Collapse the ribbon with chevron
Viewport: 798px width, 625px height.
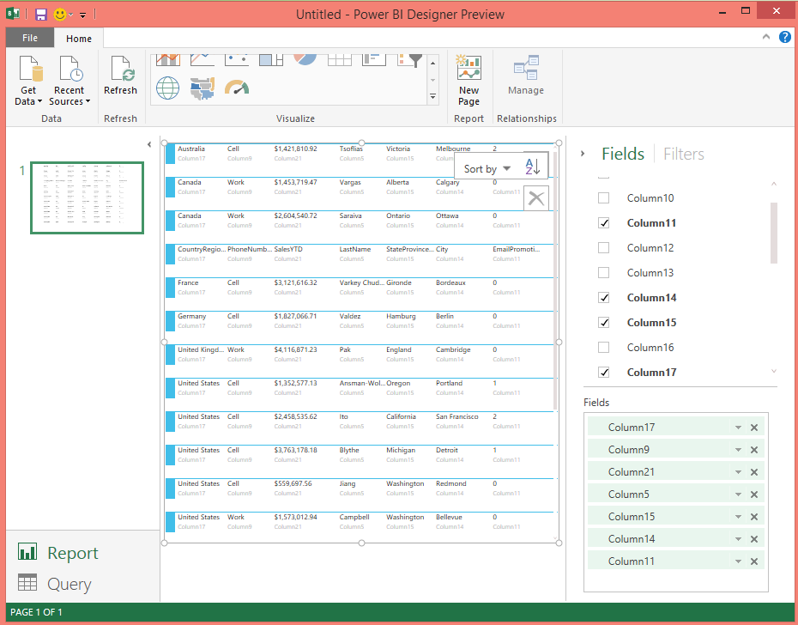(x=766, y=37)
